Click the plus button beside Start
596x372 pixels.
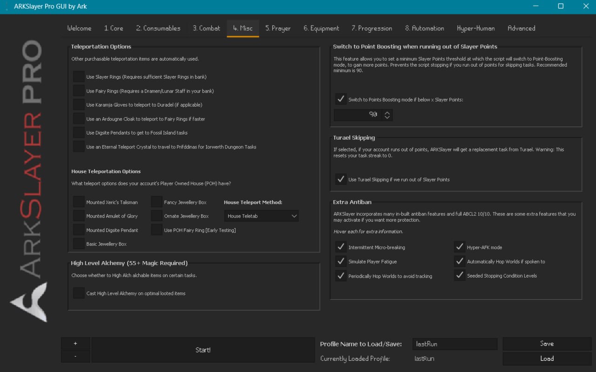(x=75, y=344)
